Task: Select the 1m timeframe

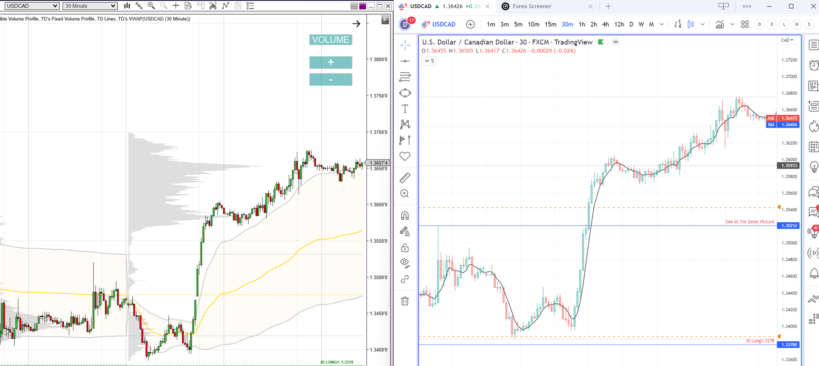Action: tap(491, 24)
